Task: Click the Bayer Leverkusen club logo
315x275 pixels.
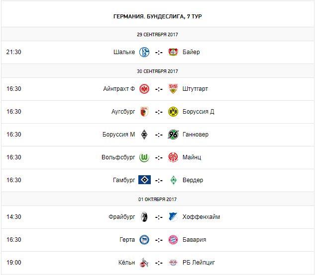Action: tap(173, 52)
